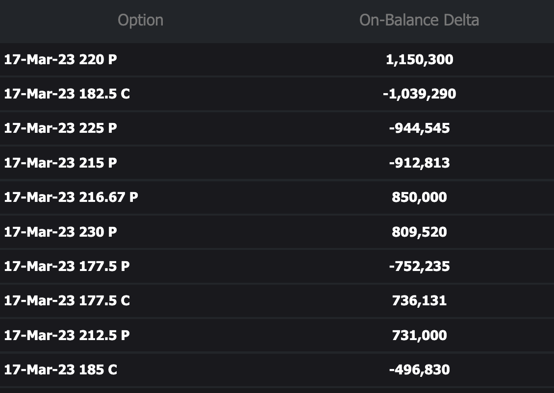Click the 809,520 delta value
Image resolution: width=554 pixels, height=393 pixels.
click(x=419, y=232)
